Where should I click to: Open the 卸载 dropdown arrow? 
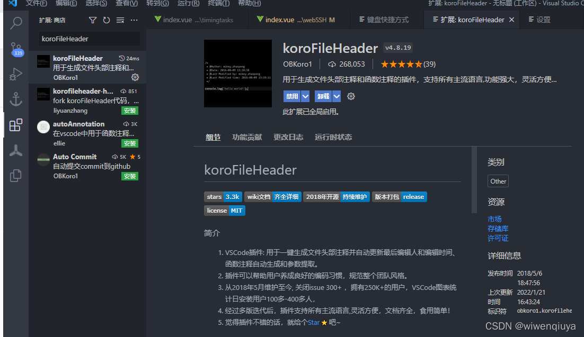tap(338, 96)
